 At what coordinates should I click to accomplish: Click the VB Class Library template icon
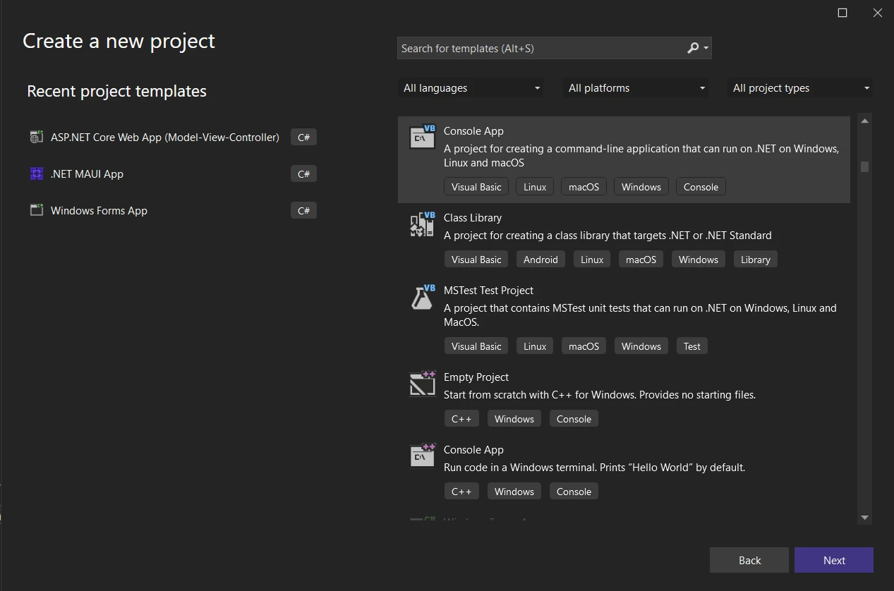423,224
